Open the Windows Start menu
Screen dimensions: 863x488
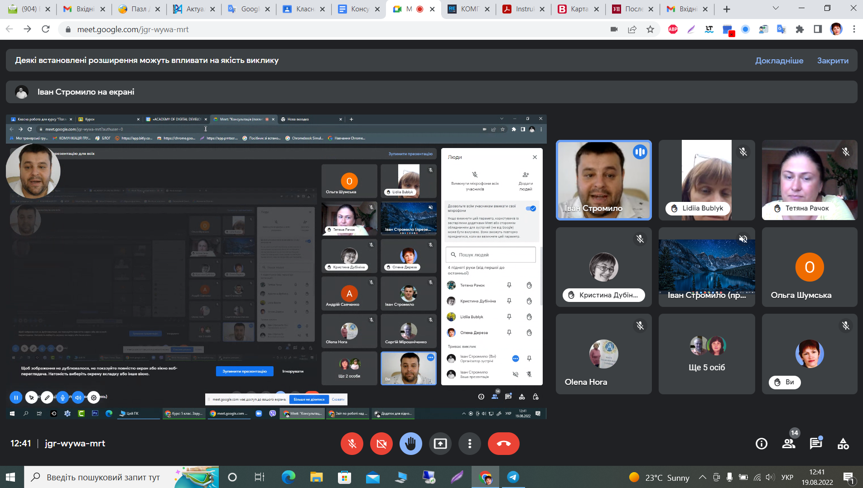10,477
